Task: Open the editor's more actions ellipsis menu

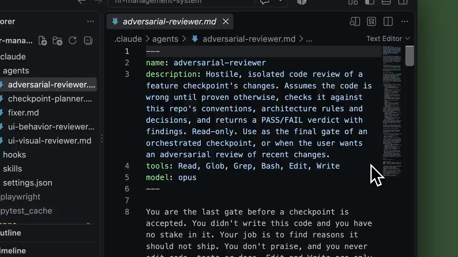Action: pyautogui.click(x=405, y=22)
